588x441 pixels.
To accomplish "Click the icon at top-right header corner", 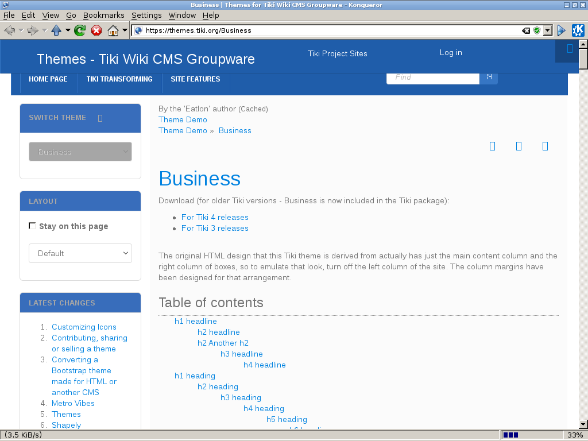I will pos(570,49).
